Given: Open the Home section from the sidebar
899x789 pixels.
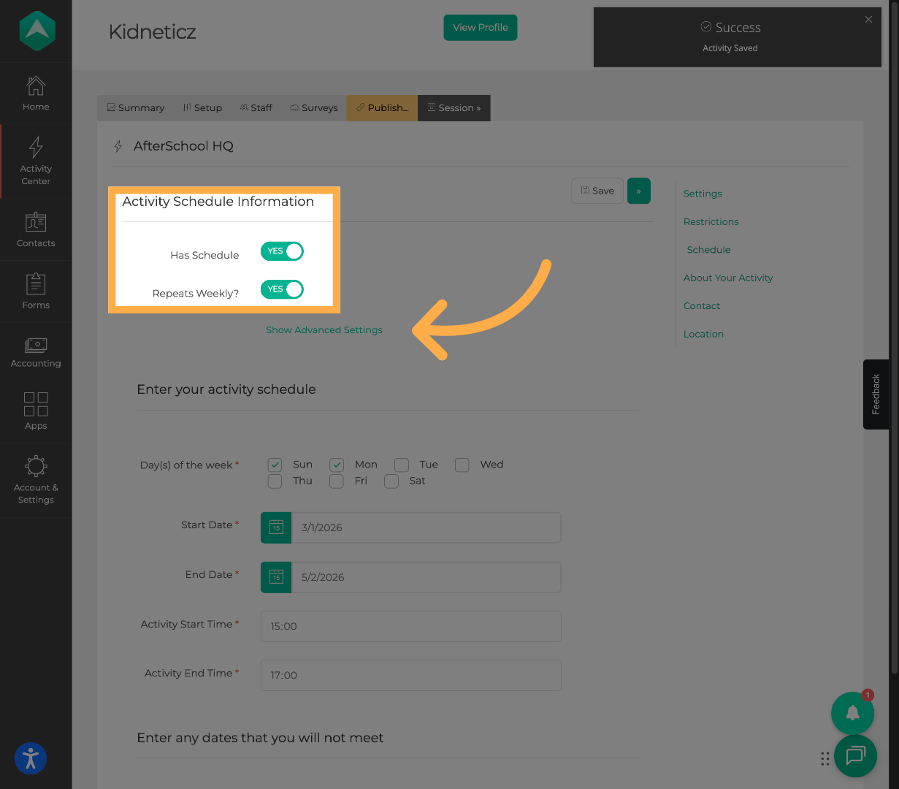Looking at the screenshot, I should [x=35, y=93].
